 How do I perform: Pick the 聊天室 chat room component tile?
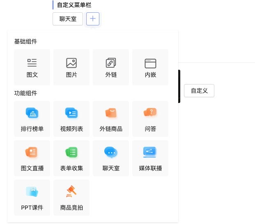click(111, 158)
